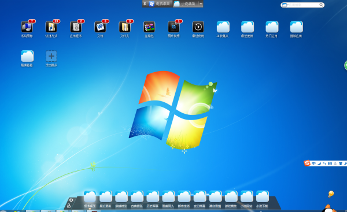The image size is (347, 212).
Task: Click the lightbulb tips icon
Action: point(331,194)
